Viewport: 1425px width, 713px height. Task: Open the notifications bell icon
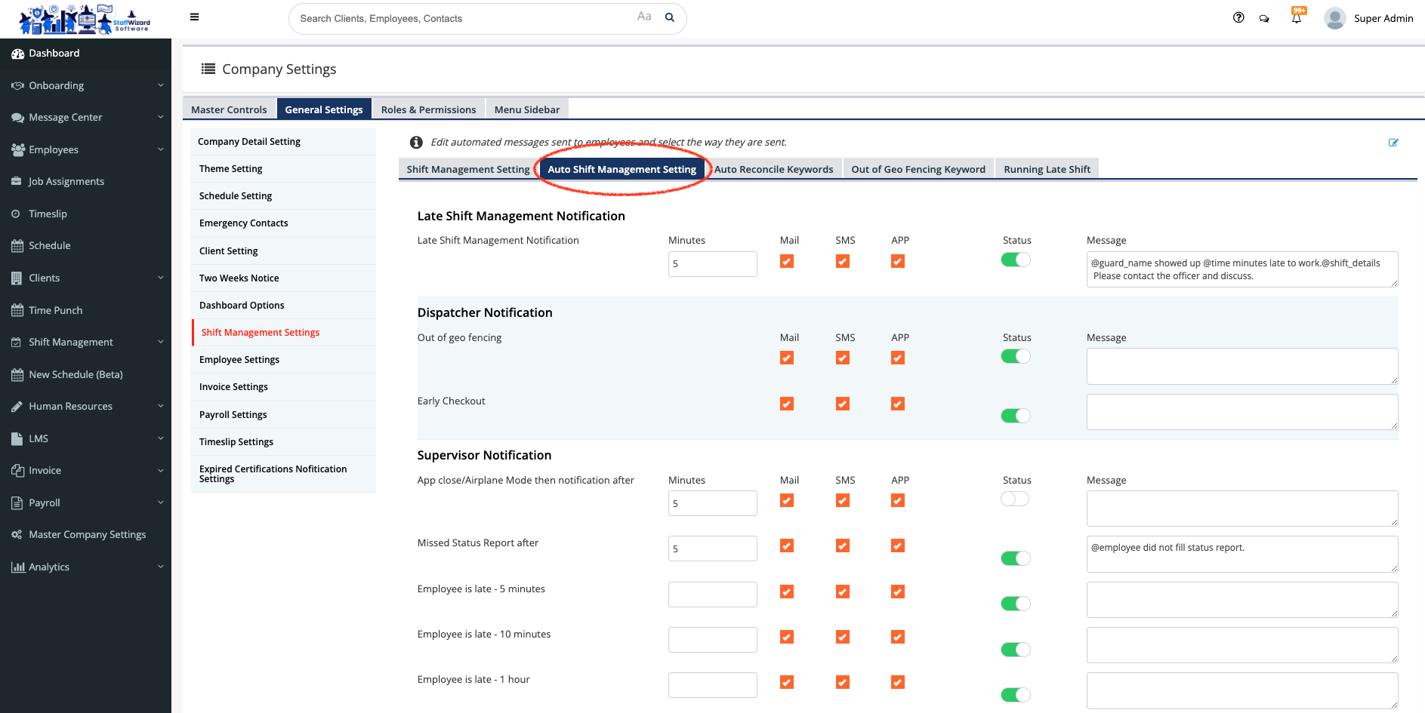[1297, 19]
